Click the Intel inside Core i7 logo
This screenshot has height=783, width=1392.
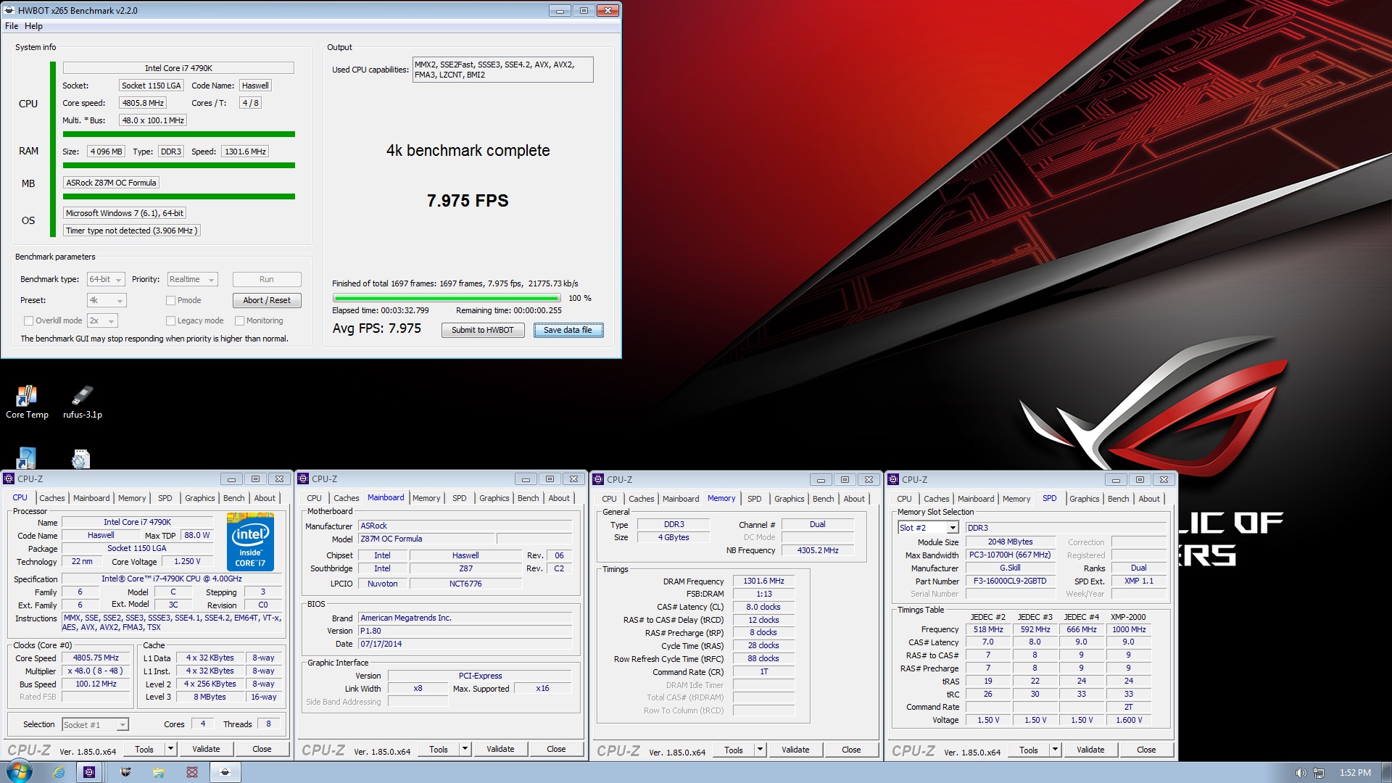[250, 542]
